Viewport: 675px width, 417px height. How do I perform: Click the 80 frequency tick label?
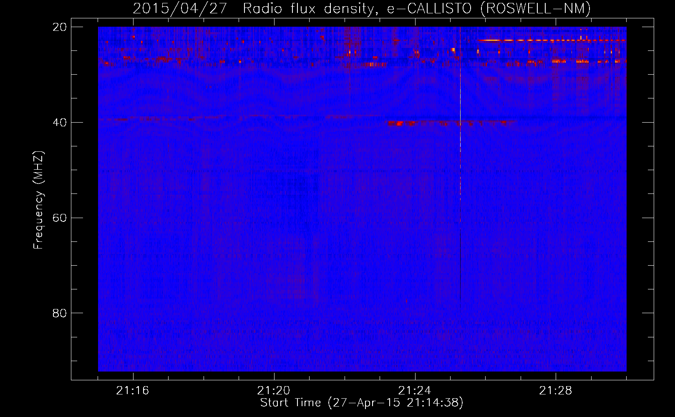[x=60, y=313]
